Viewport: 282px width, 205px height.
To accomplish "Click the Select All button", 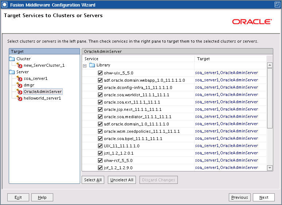I will (x=93, y=180).
